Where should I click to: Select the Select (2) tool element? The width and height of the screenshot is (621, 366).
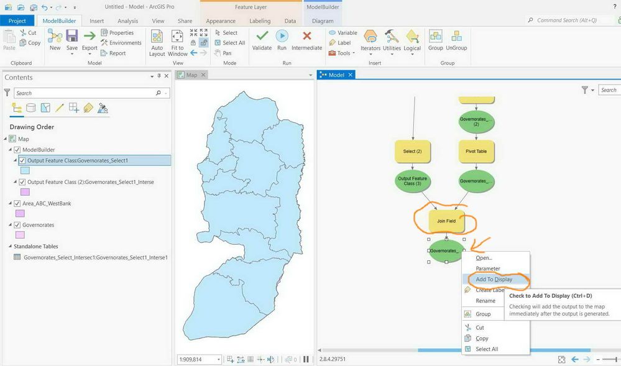coord(412,152)
